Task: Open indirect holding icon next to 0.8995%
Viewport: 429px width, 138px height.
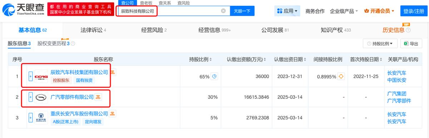Action: [341, 76]
